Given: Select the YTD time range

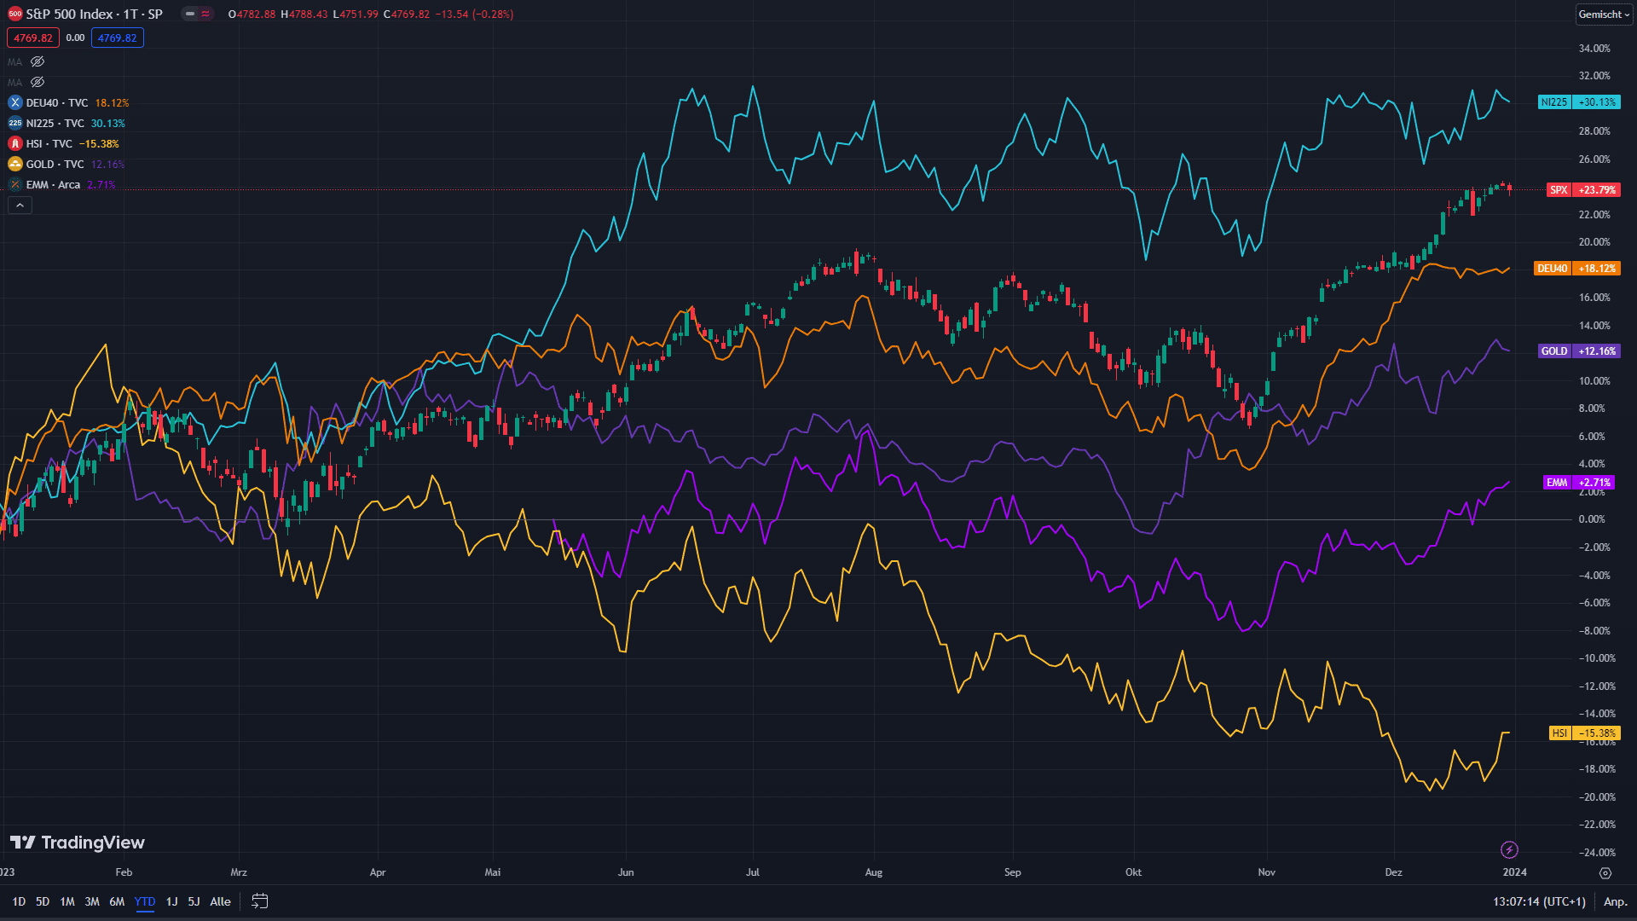Looking at the screenshot, I should 145,901.
